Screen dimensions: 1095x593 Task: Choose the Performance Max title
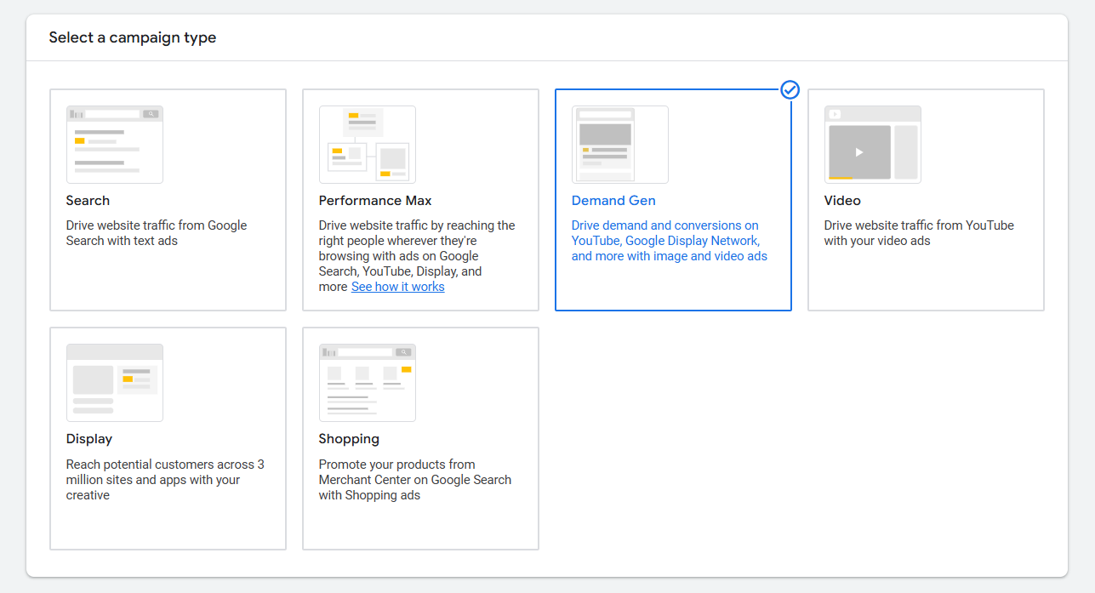point(375,201)
